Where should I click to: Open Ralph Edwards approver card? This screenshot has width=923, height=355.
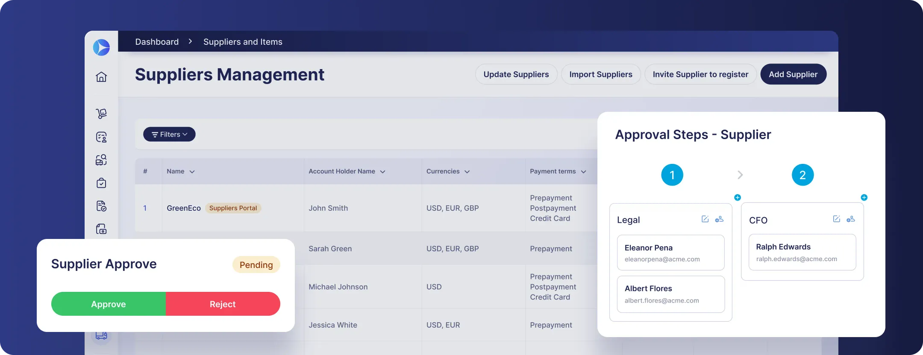[x=802, y=252]
